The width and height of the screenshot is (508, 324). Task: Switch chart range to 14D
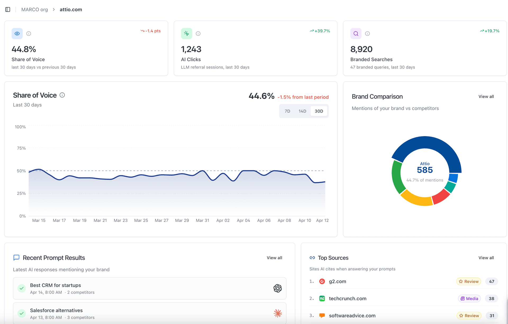point(302,111)
